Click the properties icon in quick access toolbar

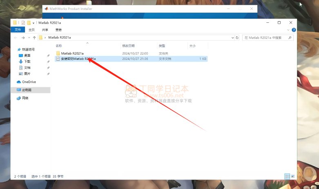(23, 23)
